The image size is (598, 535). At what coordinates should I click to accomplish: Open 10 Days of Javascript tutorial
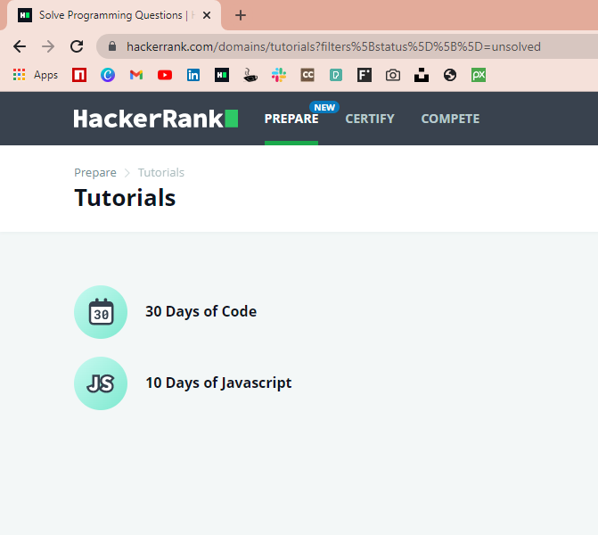click(x=218, y=383)
